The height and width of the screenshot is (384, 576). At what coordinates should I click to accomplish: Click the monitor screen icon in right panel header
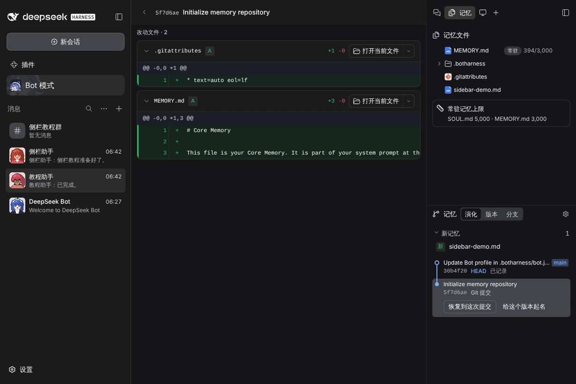(x=483, y=13)
